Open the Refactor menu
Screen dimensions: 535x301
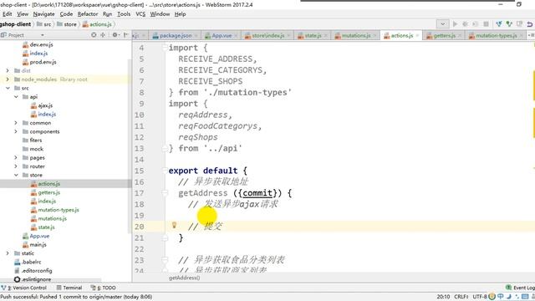87,14
